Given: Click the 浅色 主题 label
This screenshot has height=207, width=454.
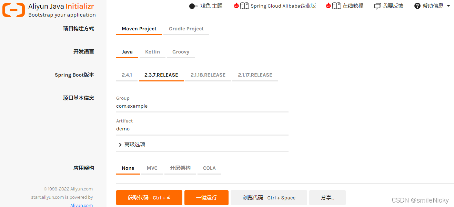Looking at the screenshot, I should 211,6.
